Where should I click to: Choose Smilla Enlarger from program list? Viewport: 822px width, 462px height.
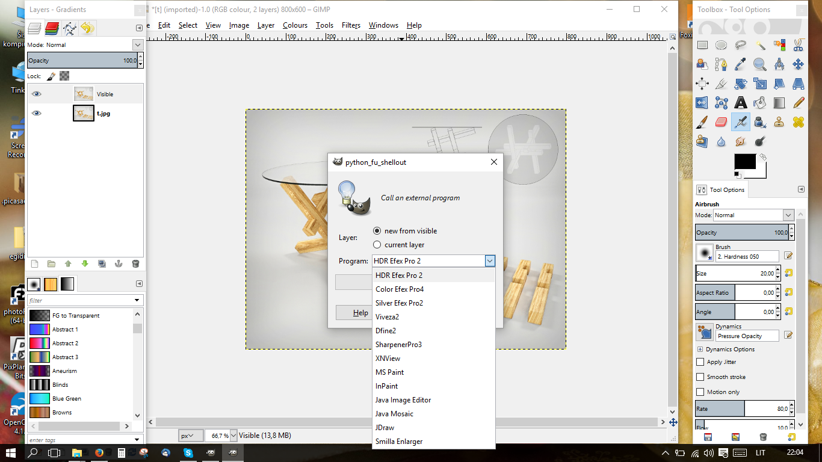pos(434,442)
